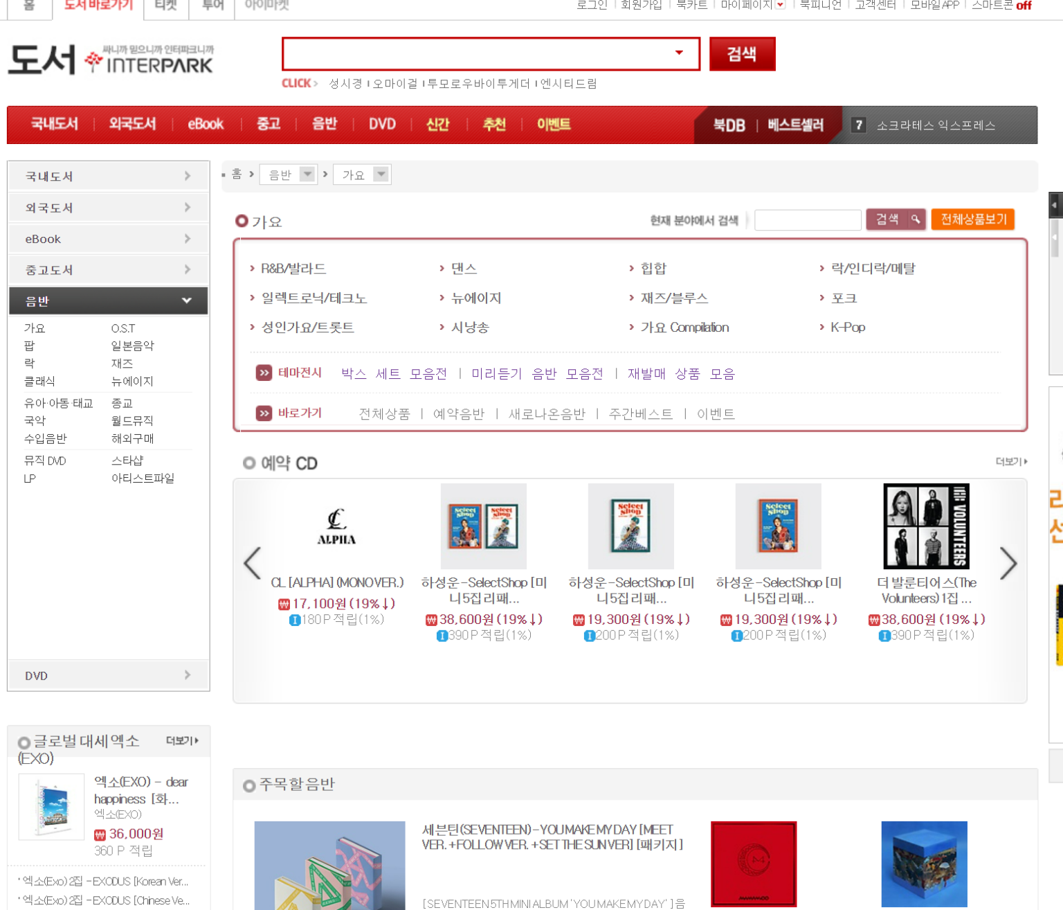Screen dimensions: 1063x910
Task: Click the CL ALPHA album thumbnail
Action: pyautogui.click(x=336, y=526)
